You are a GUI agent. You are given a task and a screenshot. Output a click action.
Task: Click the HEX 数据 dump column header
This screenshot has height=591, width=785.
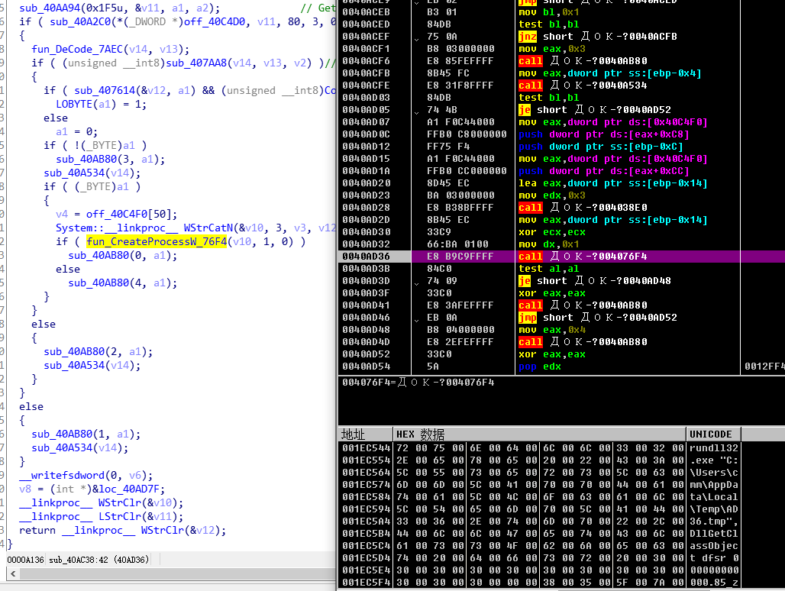(539, 434)
